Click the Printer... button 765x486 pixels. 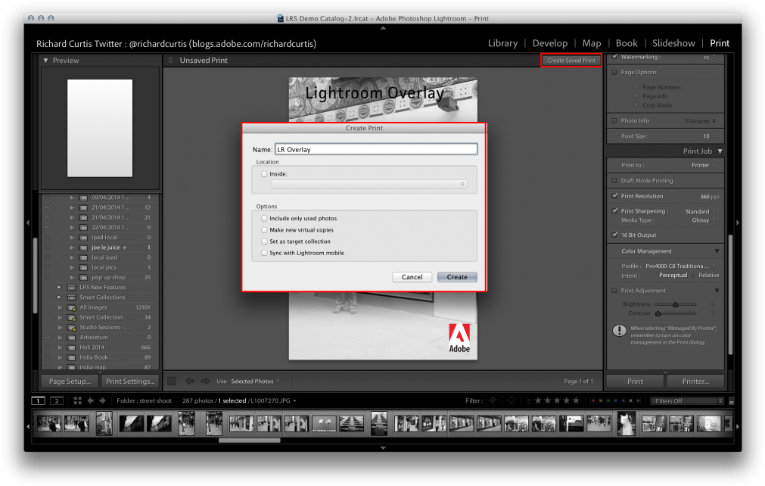click(x=695, y=381)
